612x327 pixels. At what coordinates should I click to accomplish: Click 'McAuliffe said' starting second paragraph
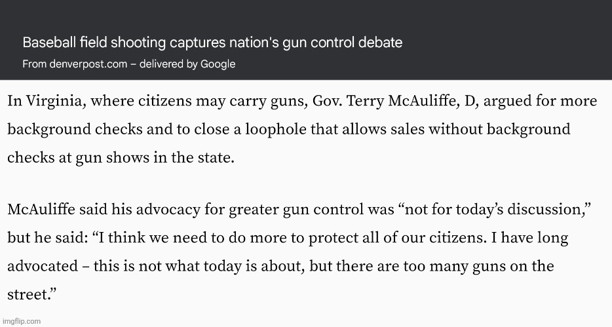(x=58, y=210)
